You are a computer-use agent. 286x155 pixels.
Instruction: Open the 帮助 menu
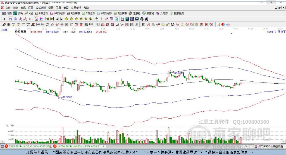click(x=86, y=8)
